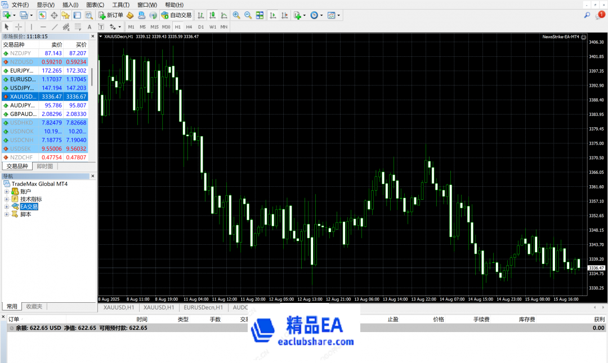
Task: Open the 图表(C) menu
Action: [x=95, y=5]
